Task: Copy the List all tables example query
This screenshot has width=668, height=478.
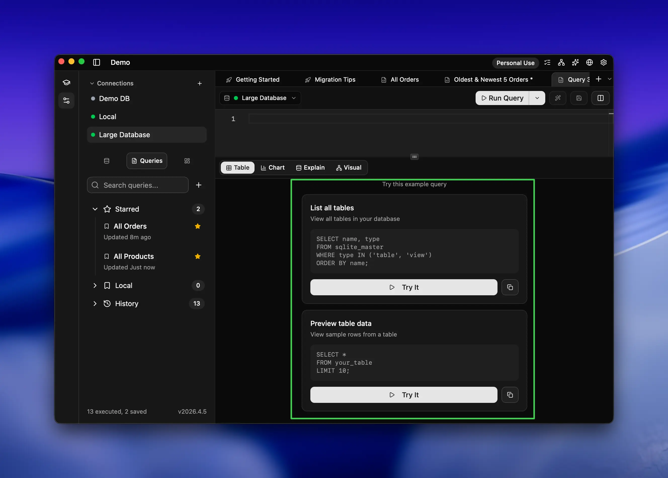Action: point(510,287)
